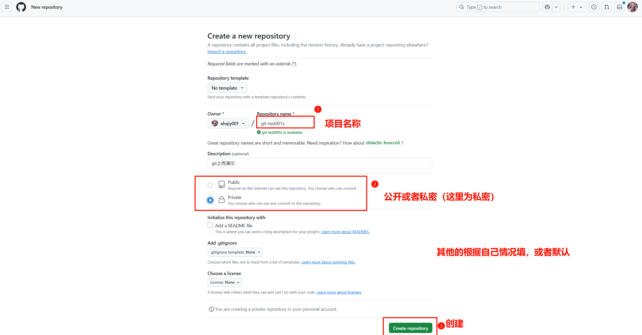
Task: Open the License: None dropdown
Action: [225, 282]
